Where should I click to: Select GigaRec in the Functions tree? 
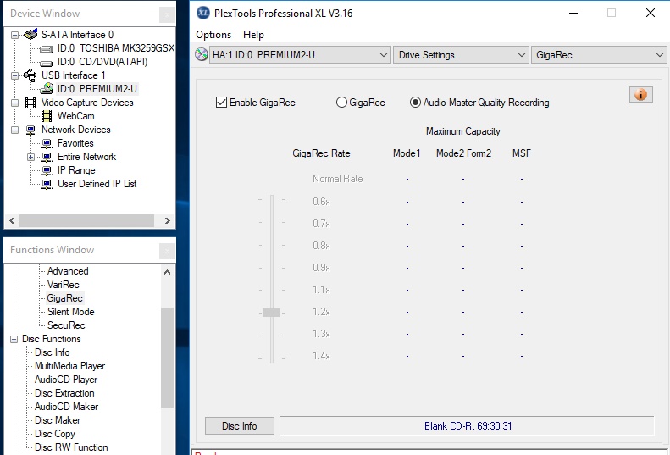pyautogui.click(x=64, y=298)
